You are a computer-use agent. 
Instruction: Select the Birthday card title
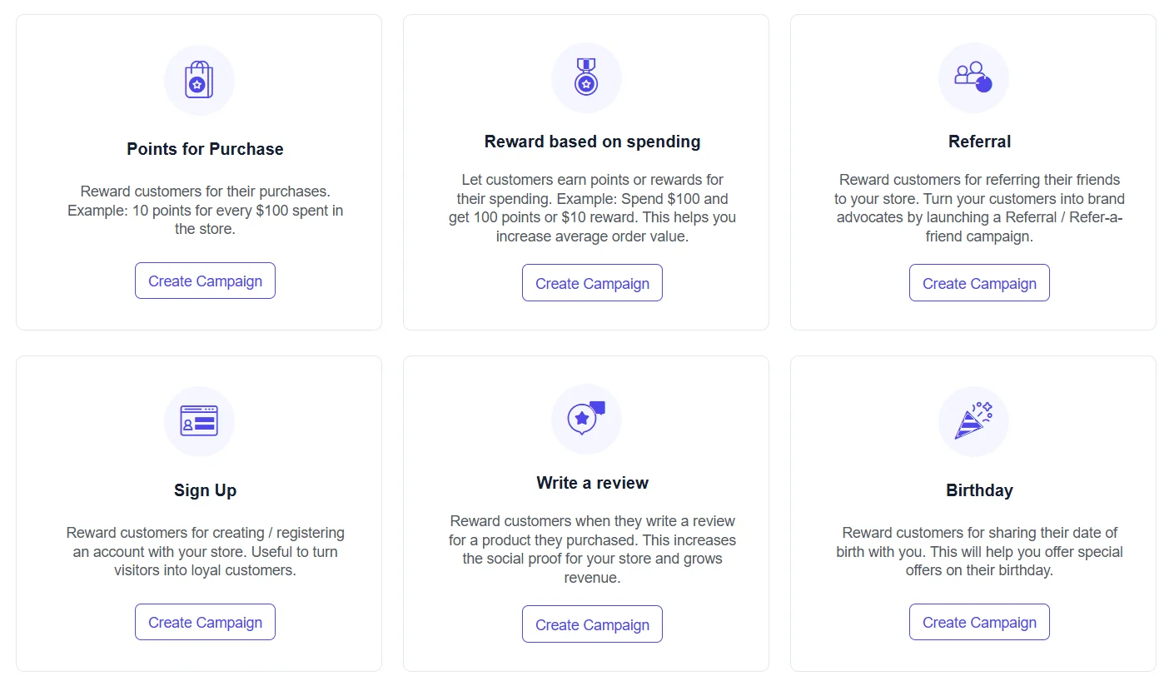(979, 490)
